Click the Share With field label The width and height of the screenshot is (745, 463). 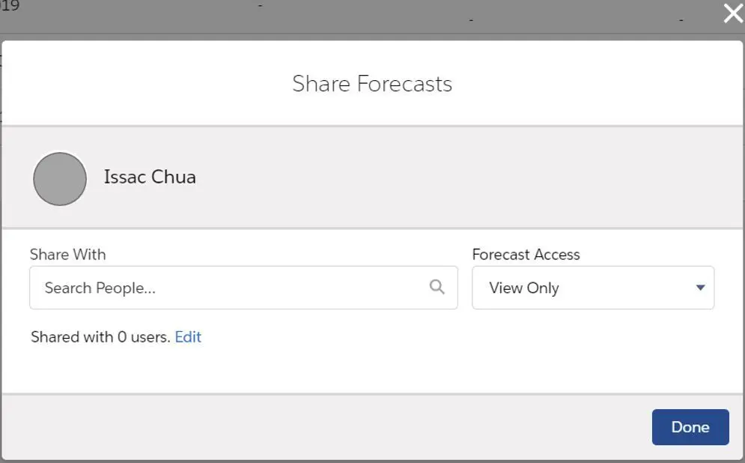pos(67,254)
